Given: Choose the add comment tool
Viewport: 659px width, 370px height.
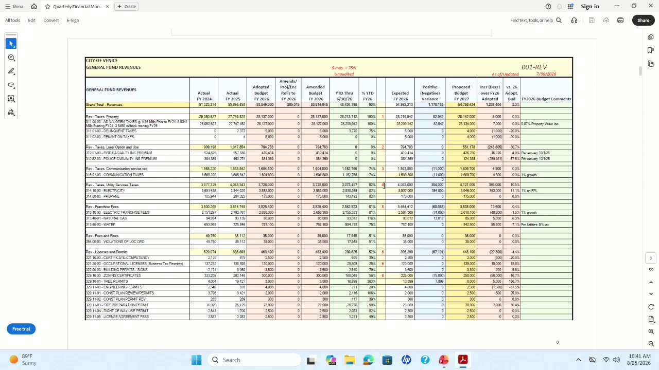Looking at the screenshot, I should pyautogui.click(x=11, y=58).
